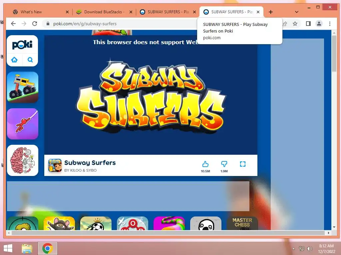This screenshot has height=255, width=341.
Task: Close the What's New tab
Action: 67,12
